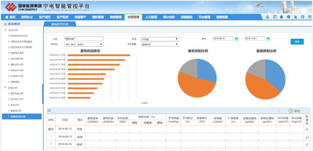Open coal blending sheet icon in row 2
Screen dimensions: 313x151
[307, 144]
